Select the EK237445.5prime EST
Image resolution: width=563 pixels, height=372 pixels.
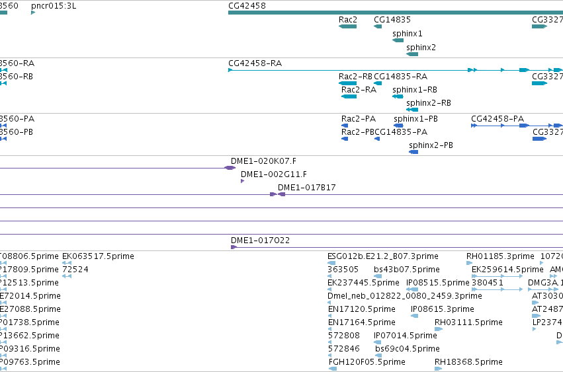pos(329,289)
